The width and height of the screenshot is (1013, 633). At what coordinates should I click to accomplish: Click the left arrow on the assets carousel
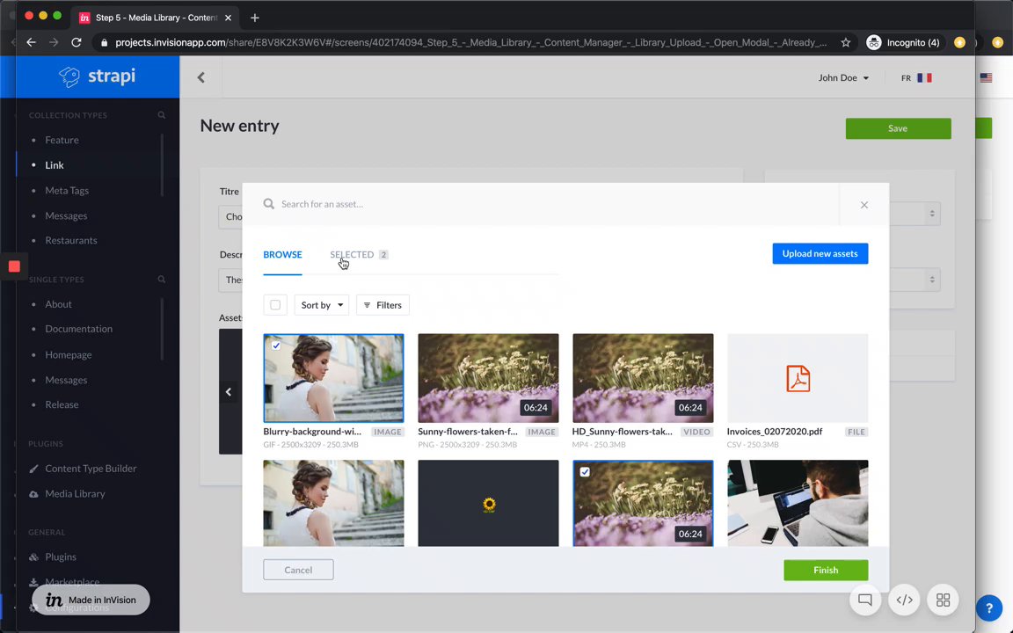click(228, 391)
